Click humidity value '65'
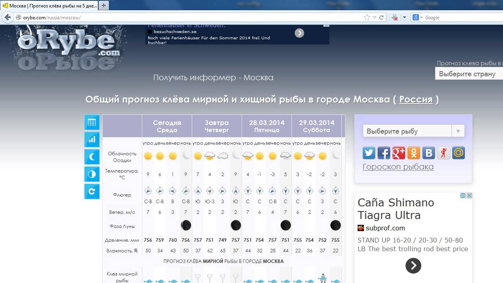The width and height of the screenshot is (503, 283). [223, 251]
